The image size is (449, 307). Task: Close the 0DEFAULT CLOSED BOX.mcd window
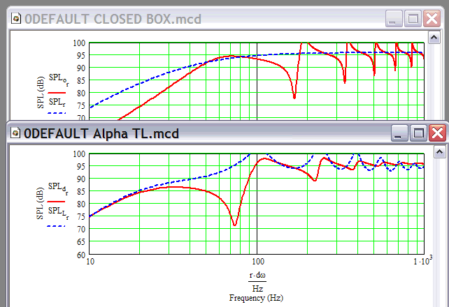432,19
